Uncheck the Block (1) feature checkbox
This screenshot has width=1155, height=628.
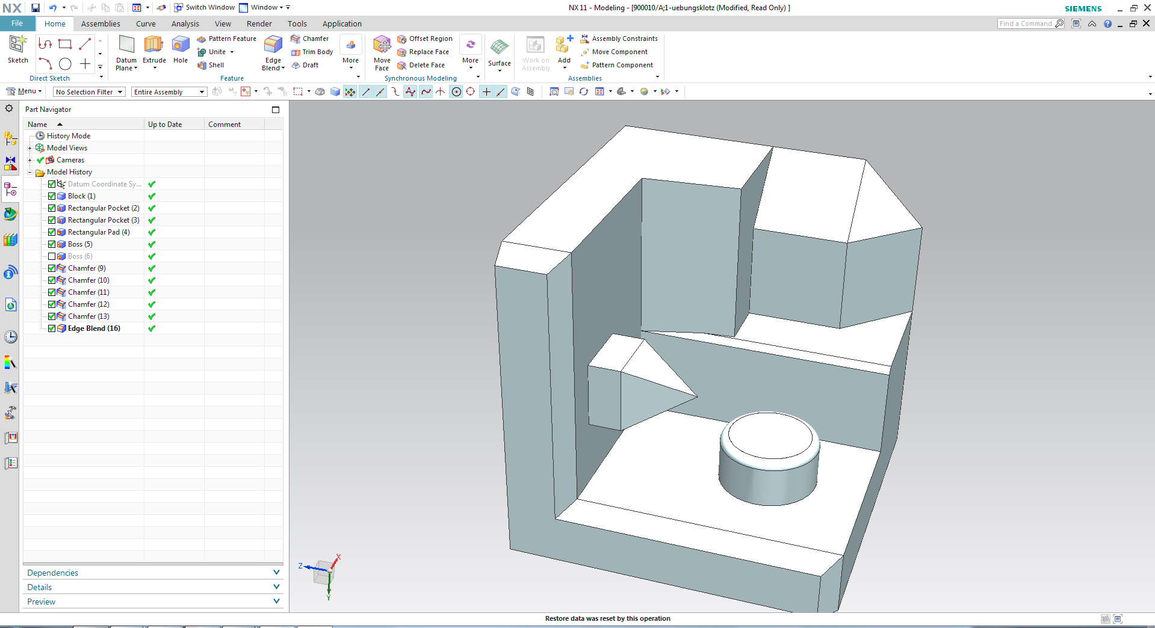(52, 196)
